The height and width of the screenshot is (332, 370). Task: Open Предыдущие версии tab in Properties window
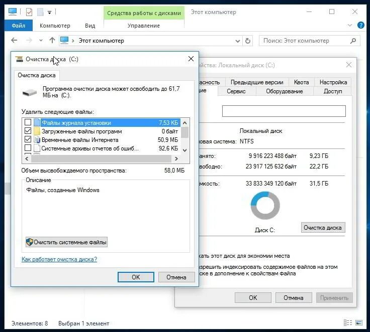257,82
